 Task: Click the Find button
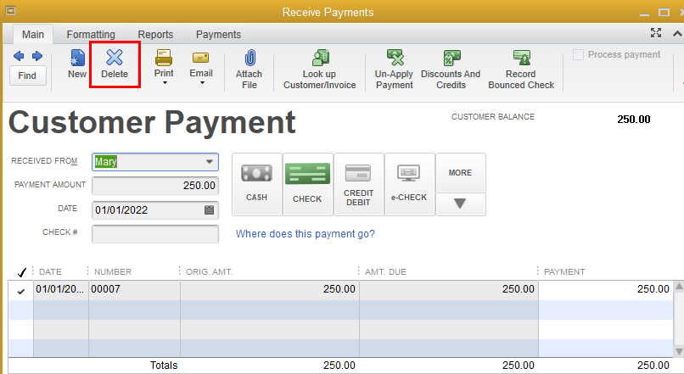[27, 75]
